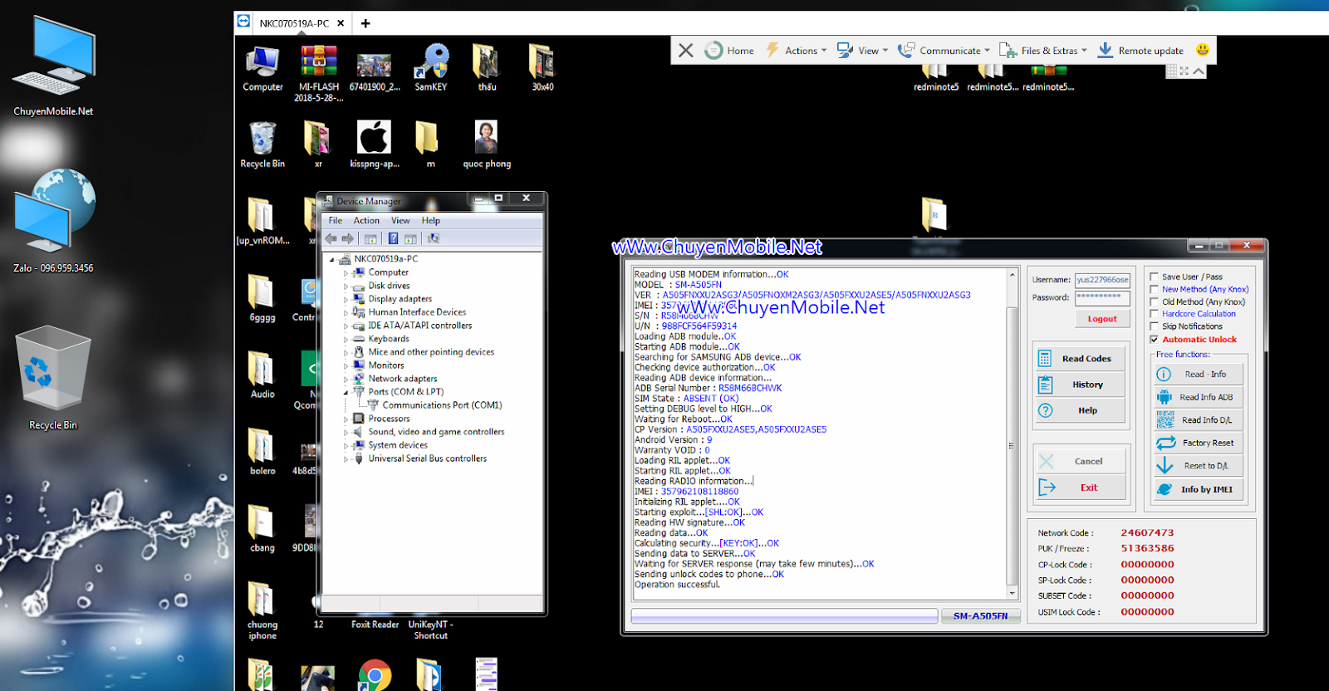Click Device Manager back arrow toolbar icon

(331, 238)
